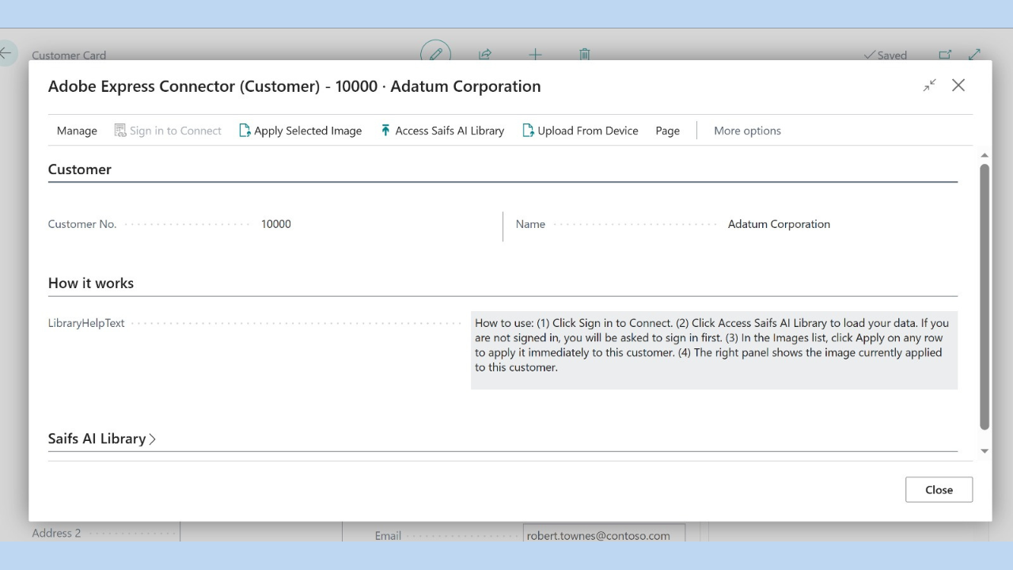Click the open-in-new-window icon on Customer Card
This screenshot has height=570, width=1013.
coord(945,55)
